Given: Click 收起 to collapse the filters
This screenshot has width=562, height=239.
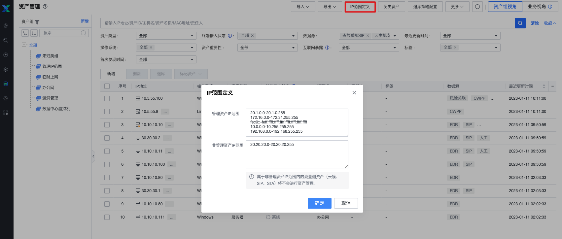Looking at the screenshot, I should pyautogui.click(x=550, y=23).
